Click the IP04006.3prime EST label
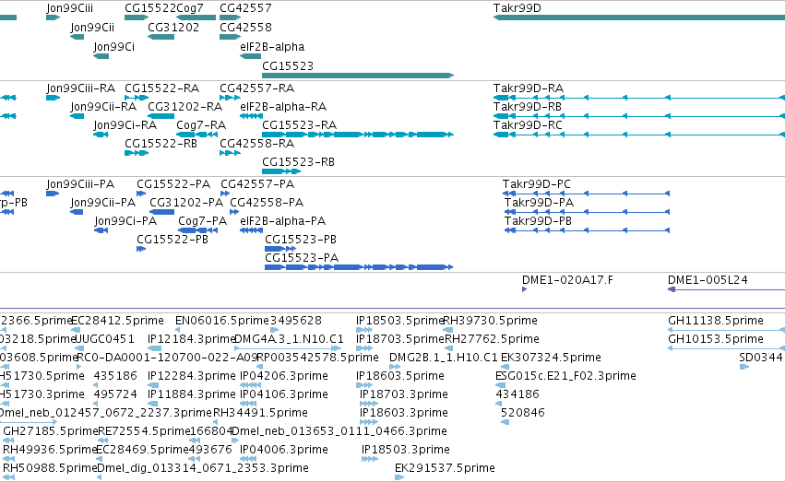 pos(284,449)
